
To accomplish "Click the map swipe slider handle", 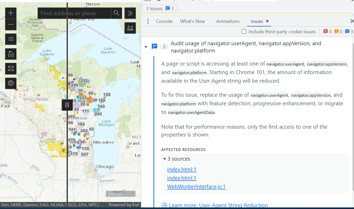I will click(x=67, y=105).
